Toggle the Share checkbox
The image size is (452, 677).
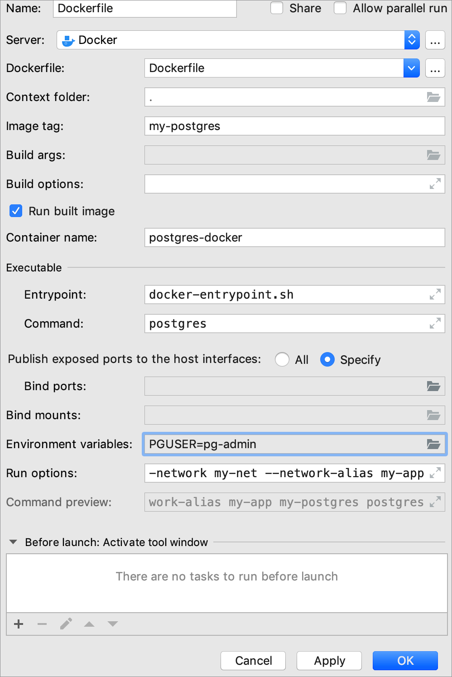click(277, 8)
